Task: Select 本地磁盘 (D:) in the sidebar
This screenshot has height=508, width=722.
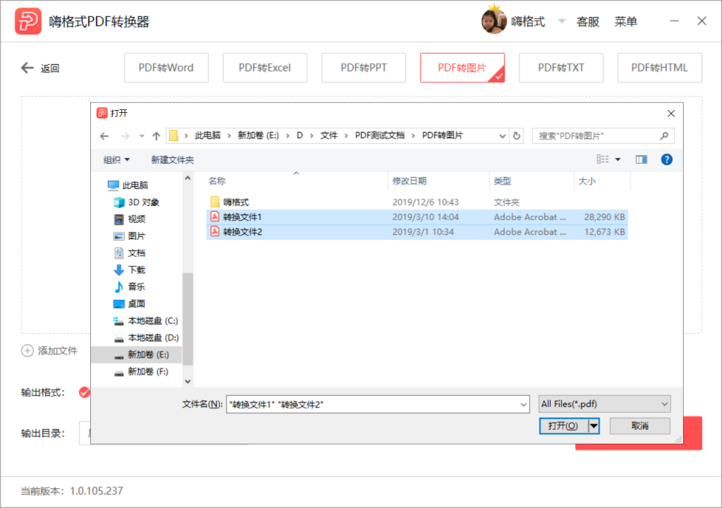Action: (x=152, y=338)
